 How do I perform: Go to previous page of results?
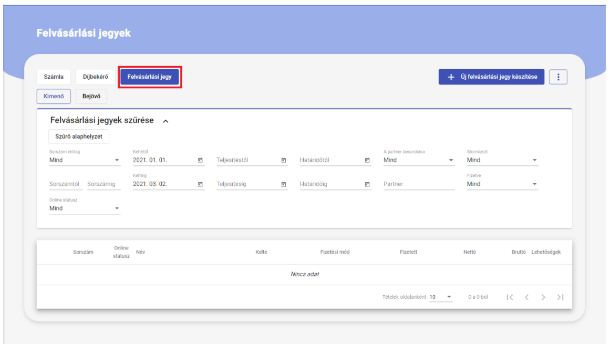pos(526,297)
